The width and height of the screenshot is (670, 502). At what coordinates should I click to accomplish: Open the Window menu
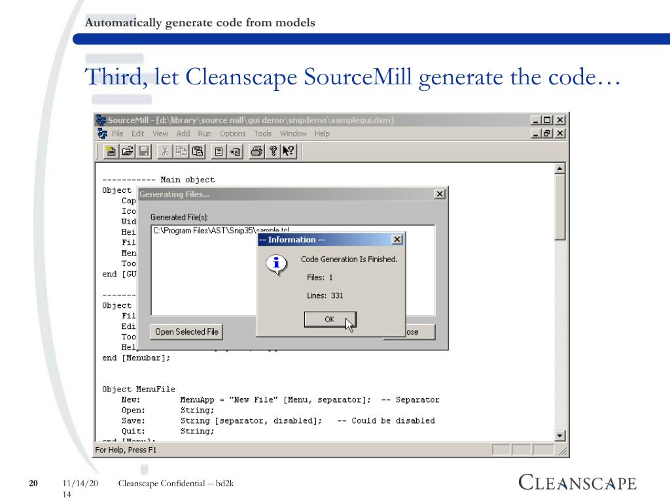point(293,133)
